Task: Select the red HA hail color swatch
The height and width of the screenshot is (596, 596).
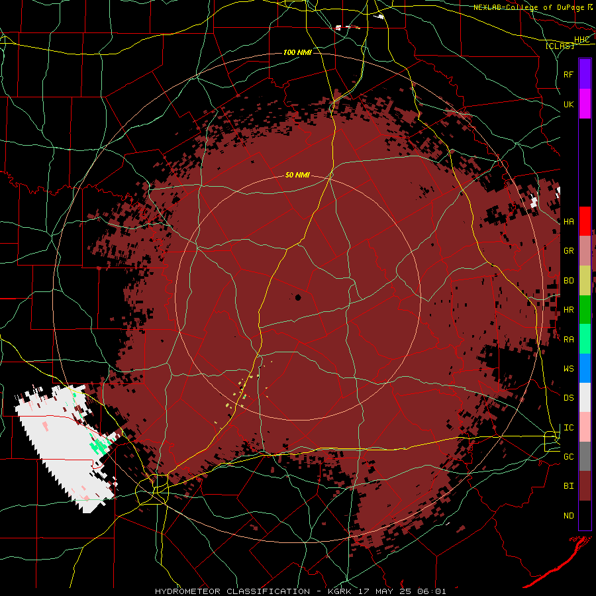Action: tap(585, 221)
